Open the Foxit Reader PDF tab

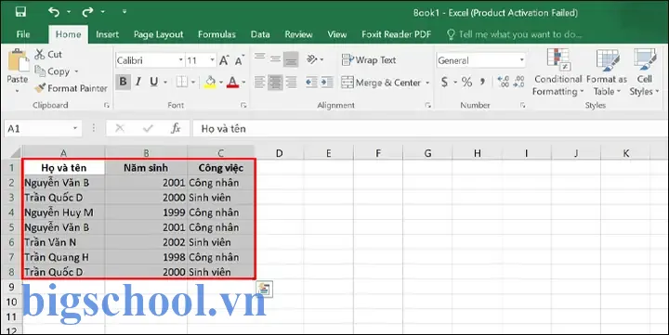point(397,34)
